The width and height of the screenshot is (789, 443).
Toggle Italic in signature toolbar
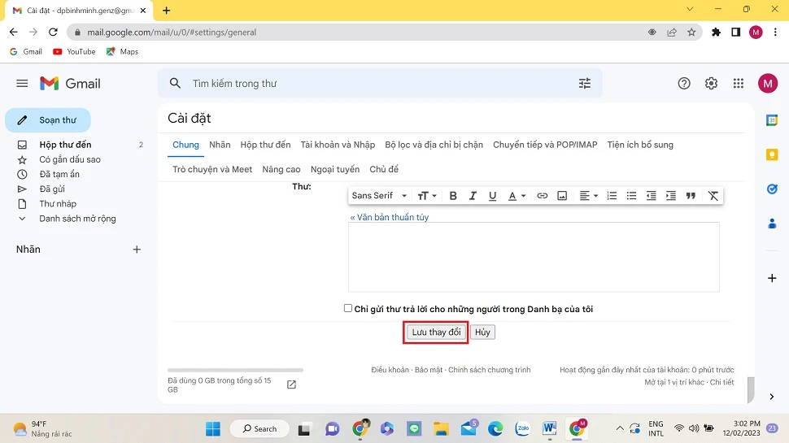click(473, 196)
